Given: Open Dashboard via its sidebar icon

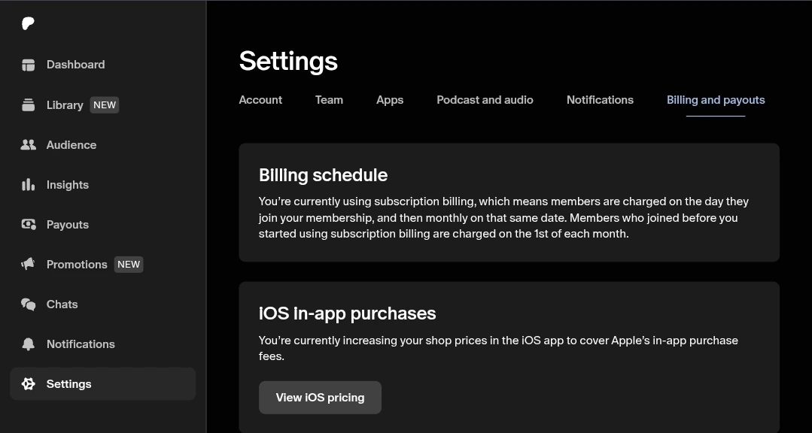Looking at the screenshot, I should click(x=28, y=65).
